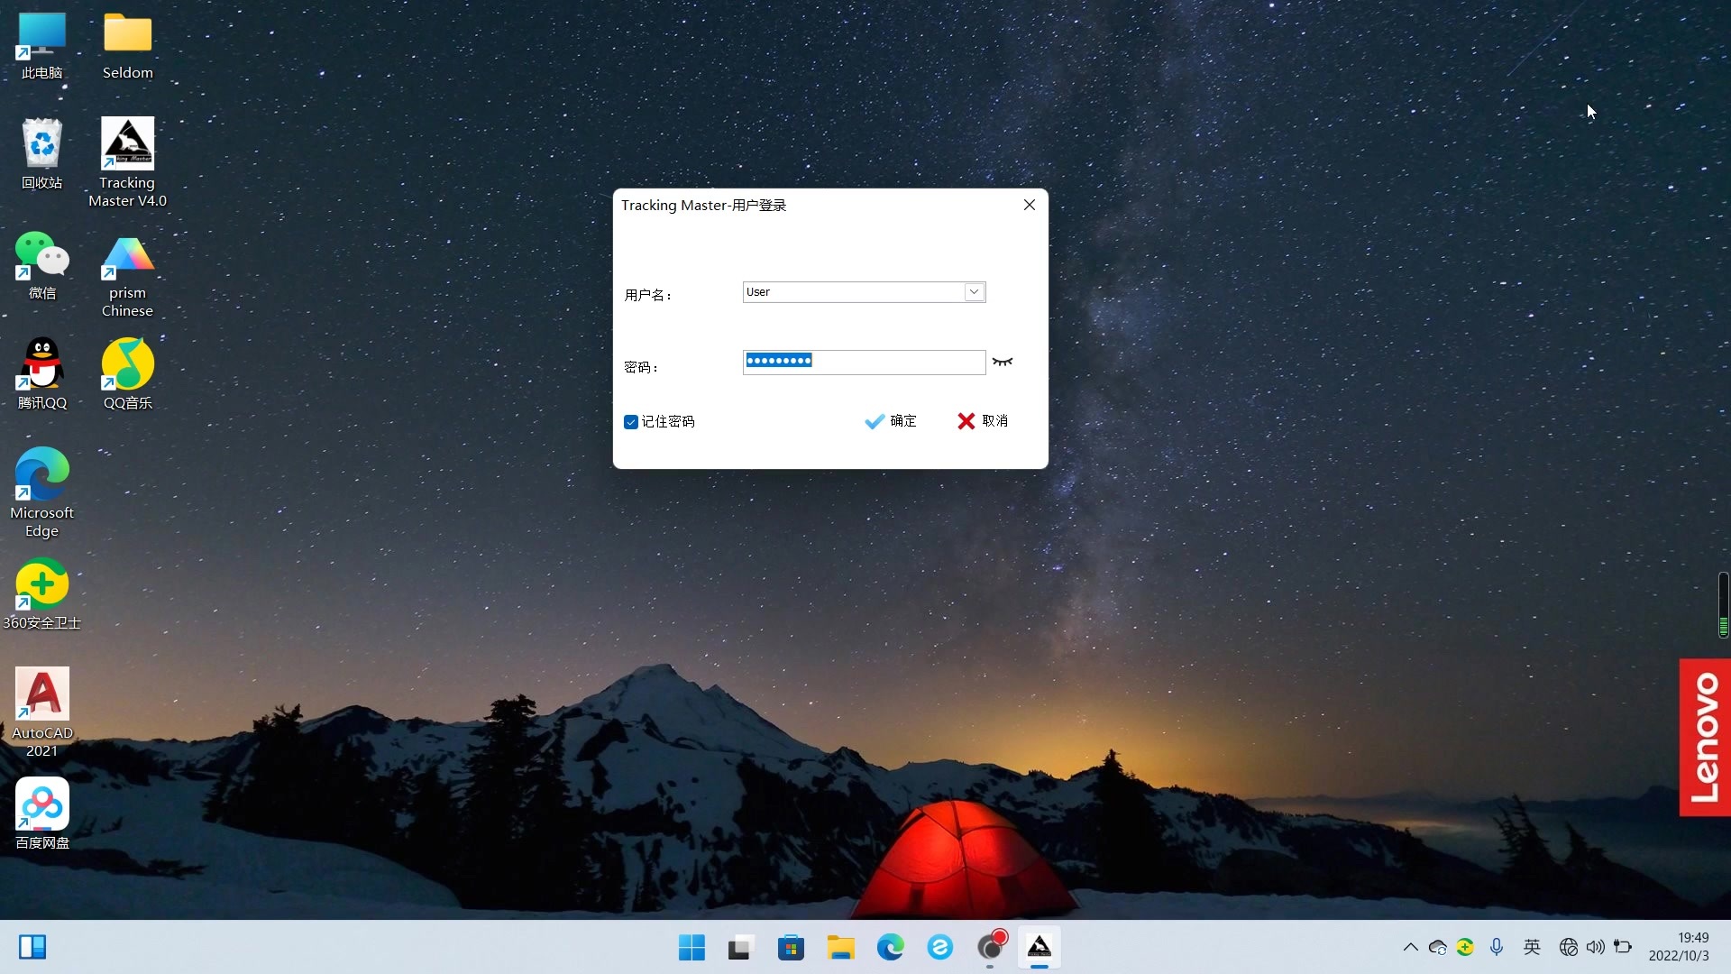Click the green battery gauge widget
The image size is (1731, 974).
1723,605
